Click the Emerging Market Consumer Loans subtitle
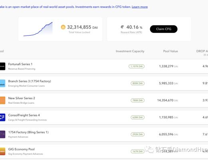This screenshot has height=160, width=208. pos(26,86)
